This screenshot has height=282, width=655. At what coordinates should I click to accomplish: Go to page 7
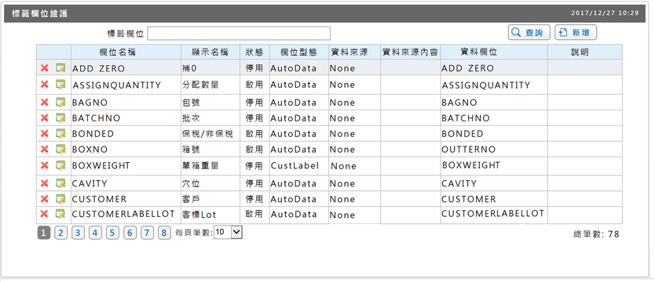point(147,233)
